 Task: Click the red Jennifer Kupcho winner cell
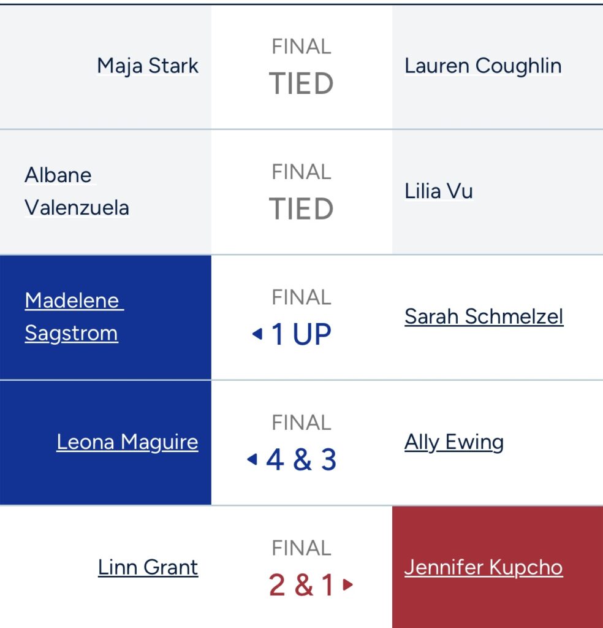pos(498,567)
